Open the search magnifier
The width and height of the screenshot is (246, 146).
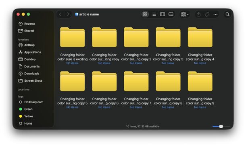tap(227, 14)
